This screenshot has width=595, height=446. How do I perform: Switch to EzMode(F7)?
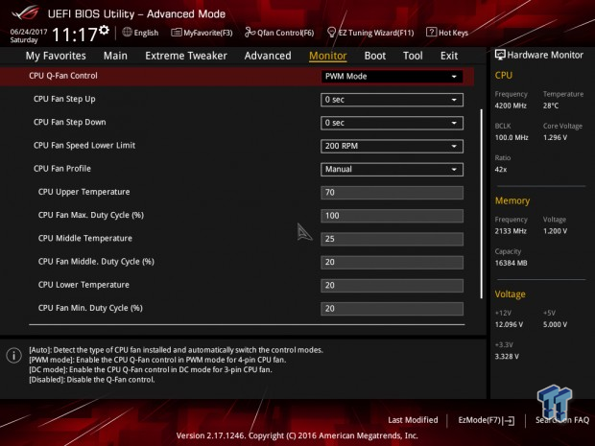487,420
